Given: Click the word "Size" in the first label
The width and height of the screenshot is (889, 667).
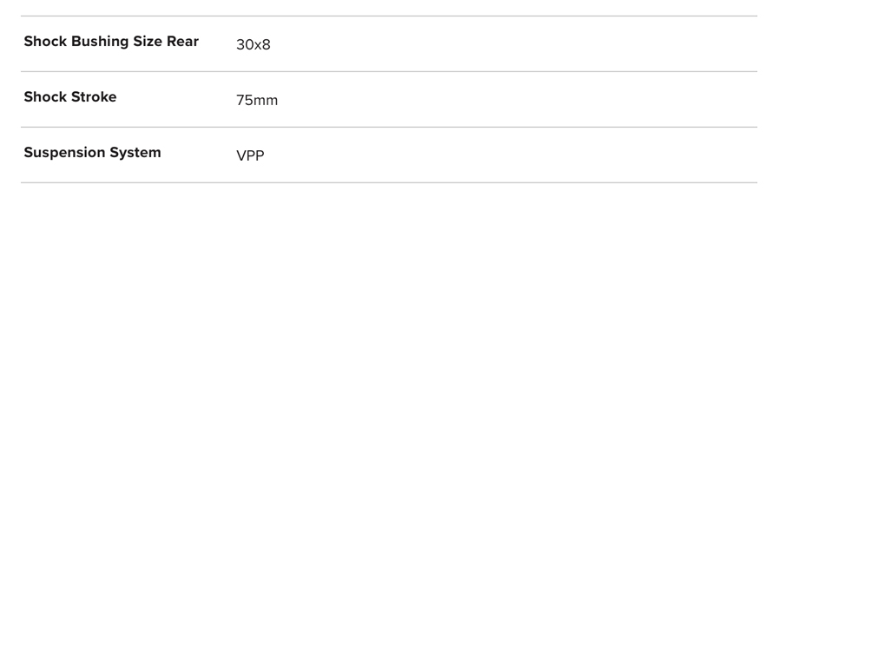Looking at the screenshot, I should [148, 42].
